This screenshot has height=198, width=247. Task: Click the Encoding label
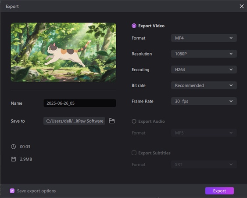140,70
